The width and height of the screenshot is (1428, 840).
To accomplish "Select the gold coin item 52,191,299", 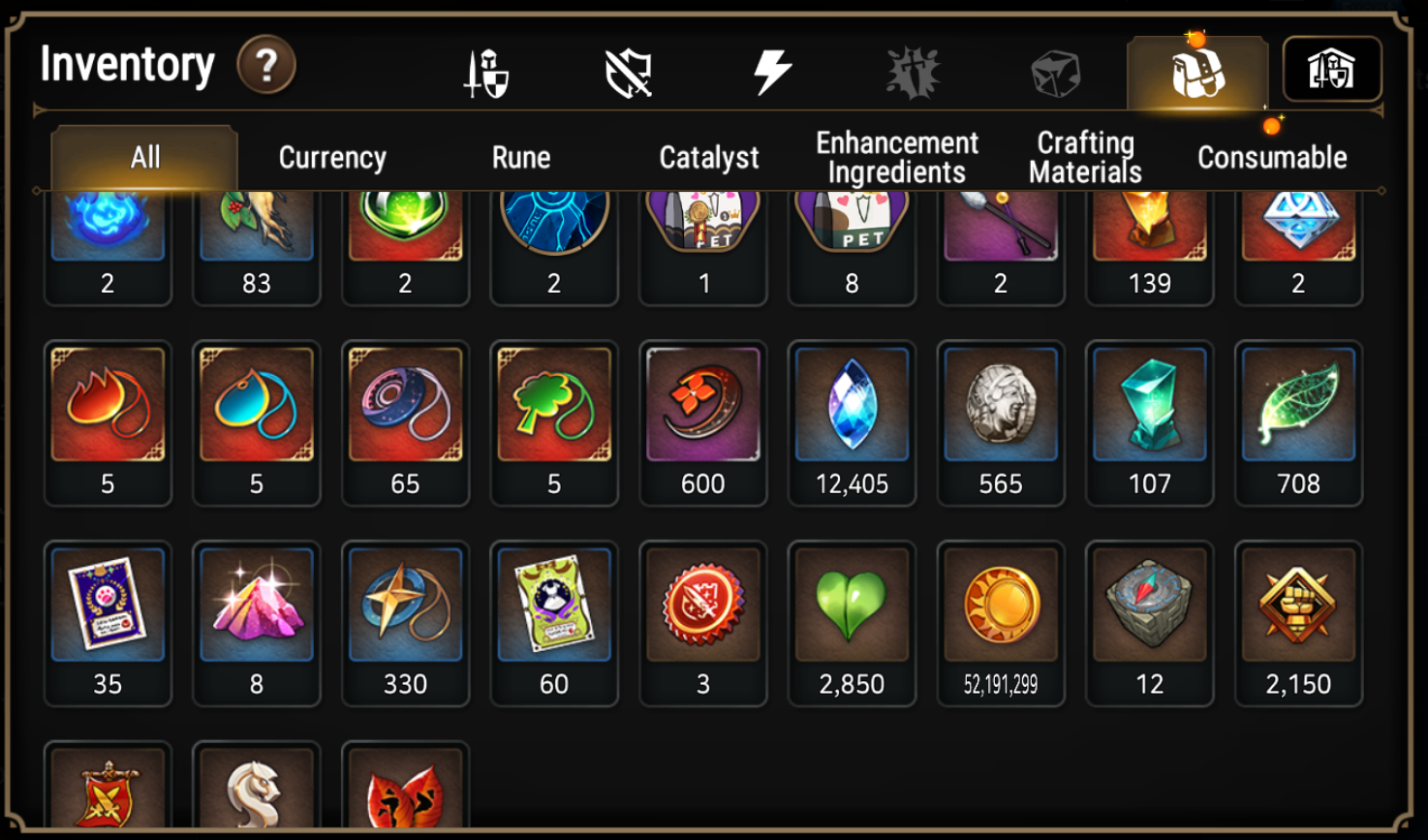I will (1001, 624).
